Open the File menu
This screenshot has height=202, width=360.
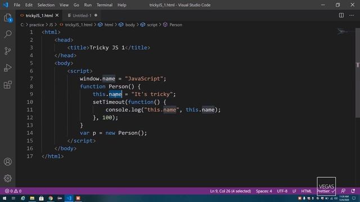coord(17,5)
